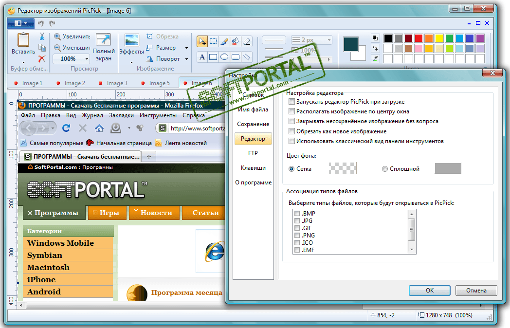
Task: Click the Отмена button
Action: click(x=476, y=290)
